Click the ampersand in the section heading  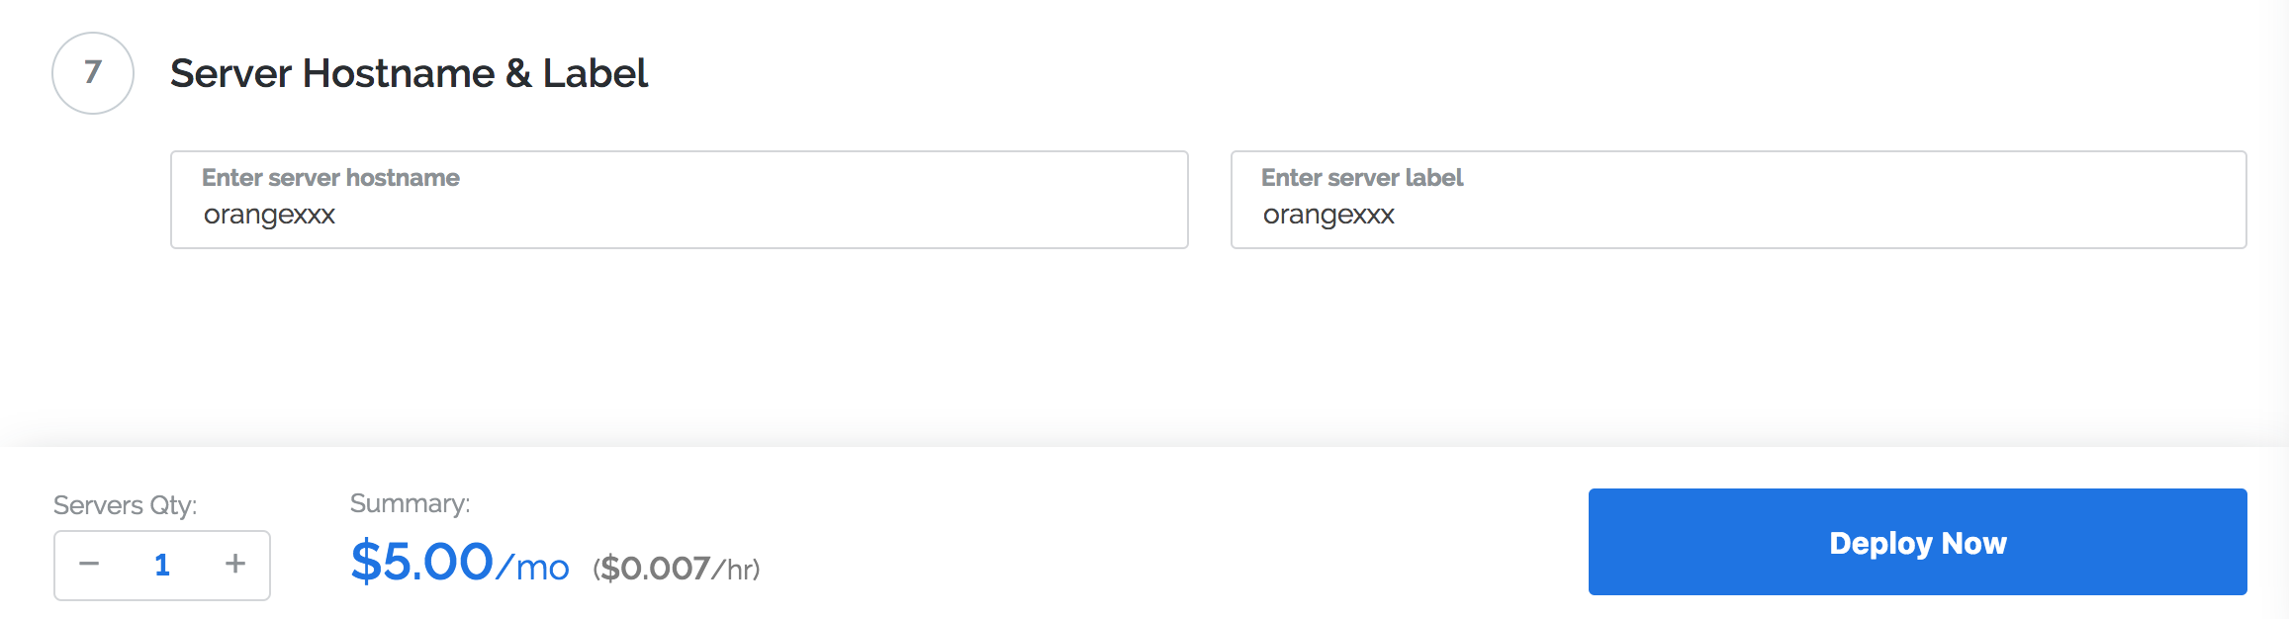point(518,73)
